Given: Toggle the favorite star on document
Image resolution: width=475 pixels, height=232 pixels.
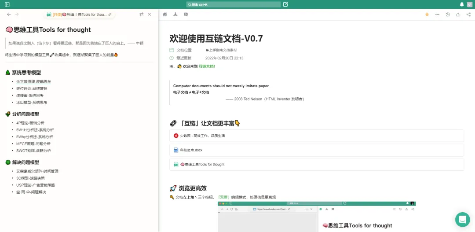Looking at the screenshot, I should (427, 15).
